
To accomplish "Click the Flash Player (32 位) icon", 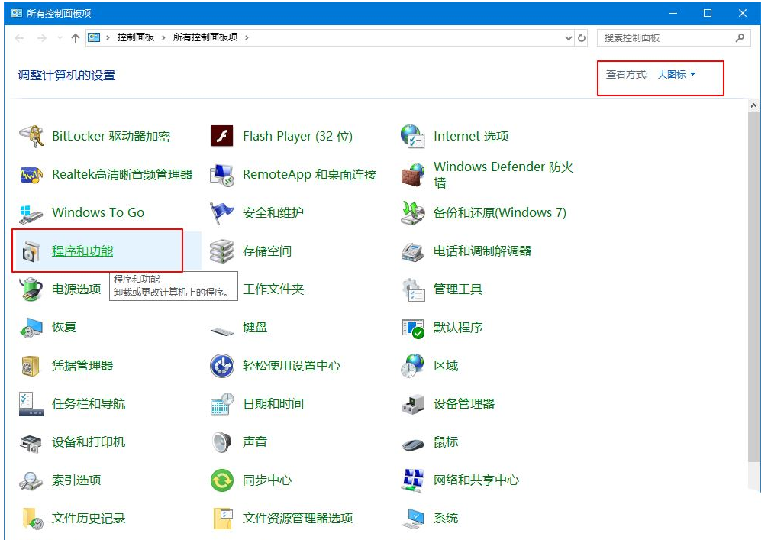I will click(222, 136).
